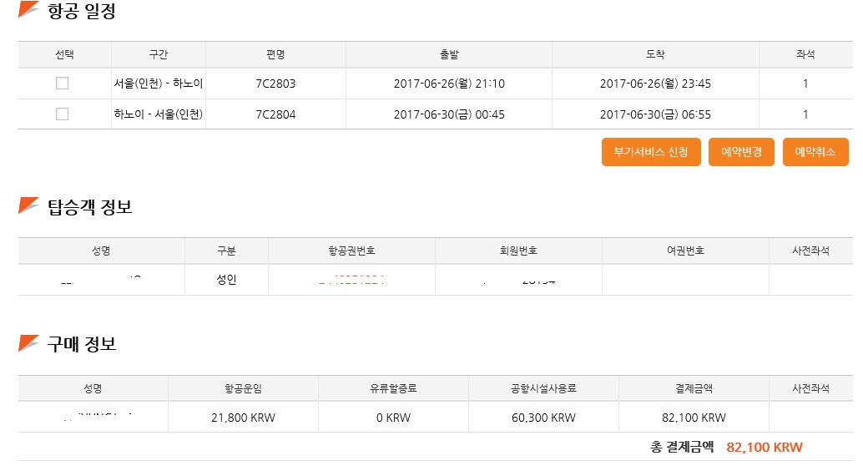Click the orange flag icon beside 탑승객 정보

click(x=28, y=205)
